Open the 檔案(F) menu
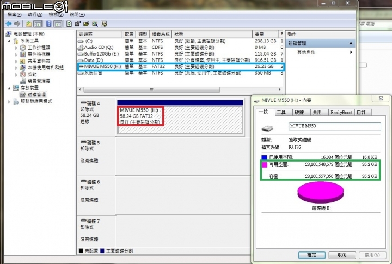 point(15,15)
